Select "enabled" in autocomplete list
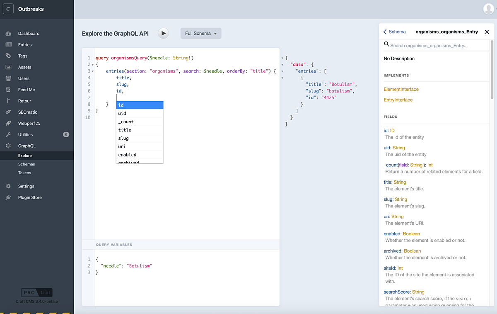The image size is (497, 314). coord(140,155)
